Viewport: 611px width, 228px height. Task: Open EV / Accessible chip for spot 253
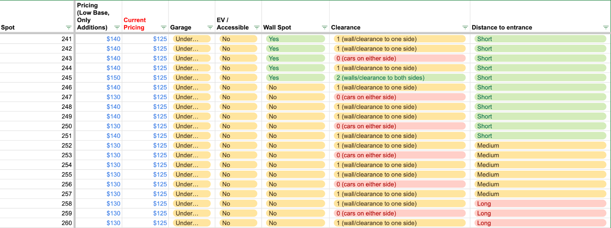[x=238, y=155]
